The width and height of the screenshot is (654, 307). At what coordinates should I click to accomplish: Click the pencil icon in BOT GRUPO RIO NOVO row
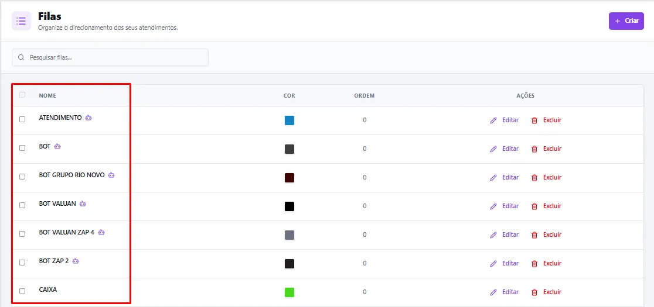[493, 178]
